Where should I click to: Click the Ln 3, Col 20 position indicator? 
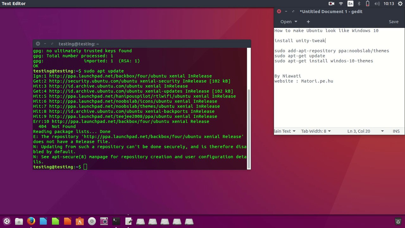pos(358,131)
